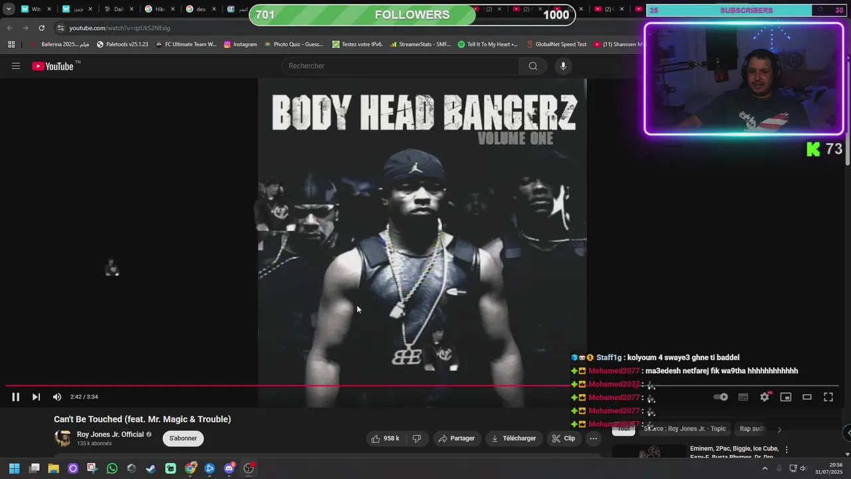Image resolution: width=851 pixels, height=479 pixels.
Task: Reload the page in Chrome
Action: (41, 28)
